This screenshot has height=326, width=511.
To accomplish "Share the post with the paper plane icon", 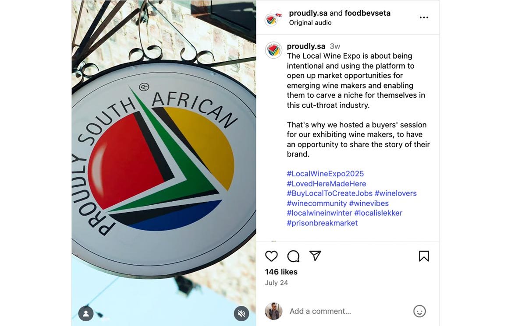I will pyautogui.click(x=315, y=256).
